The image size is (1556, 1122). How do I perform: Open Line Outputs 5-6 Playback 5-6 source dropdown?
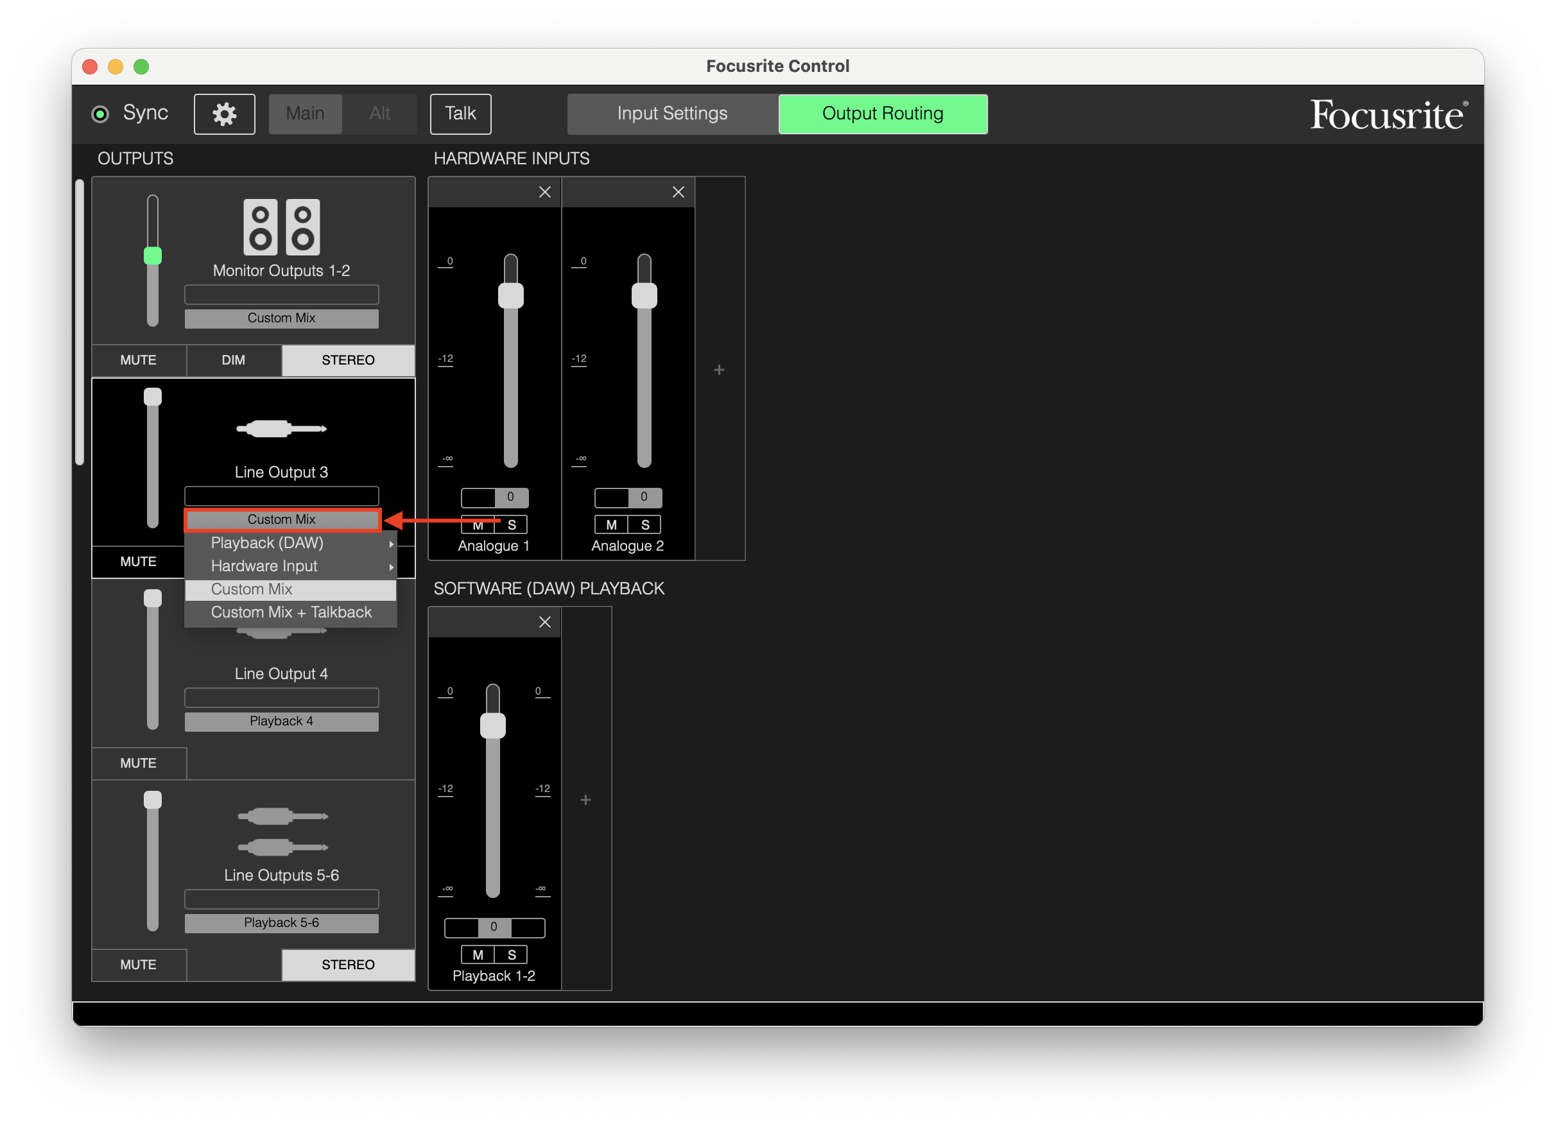pos(281,923)
